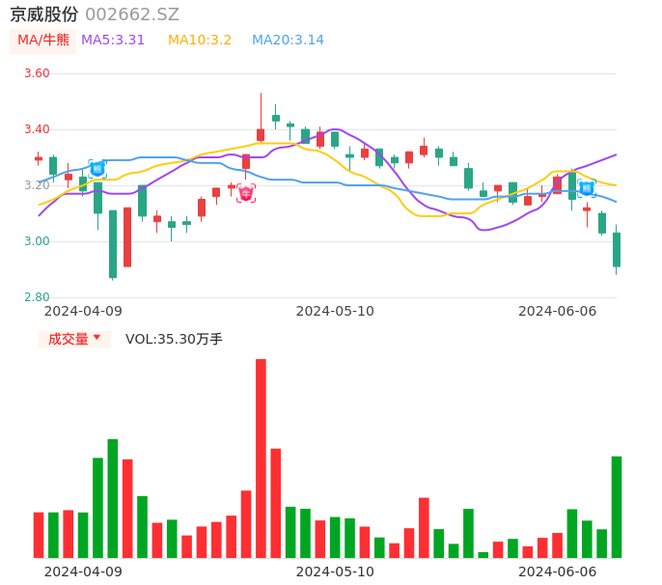Screen dimensions: 662x585
Task: Click the MA5:3.31 legend label
Action: coord(113,41)
